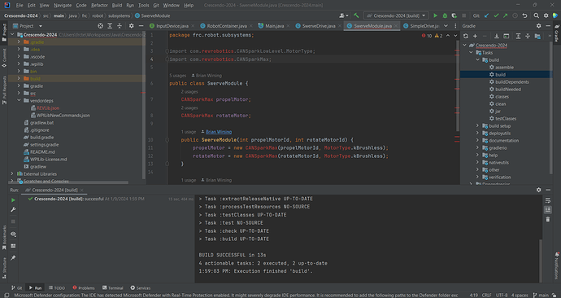The width and height of the screenshot is (561, 298).
Task: Run Crescendo-2024 build with green play icon
Action: click(x=435, y=15)
